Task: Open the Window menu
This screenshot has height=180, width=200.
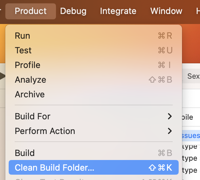Action: pyautogui.click(x=166, y=11)
